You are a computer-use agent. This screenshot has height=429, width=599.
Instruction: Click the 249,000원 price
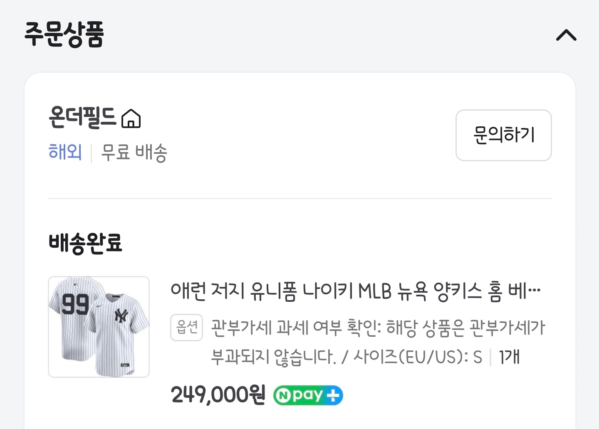pyautogui.click(x=218, y=394)
